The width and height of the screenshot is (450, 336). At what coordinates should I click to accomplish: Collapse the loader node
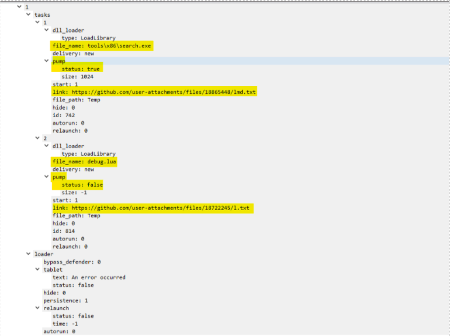click(29, 254)
